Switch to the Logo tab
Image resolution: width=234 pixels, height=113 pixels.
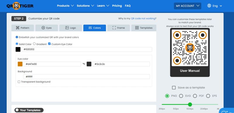point(70,28)
